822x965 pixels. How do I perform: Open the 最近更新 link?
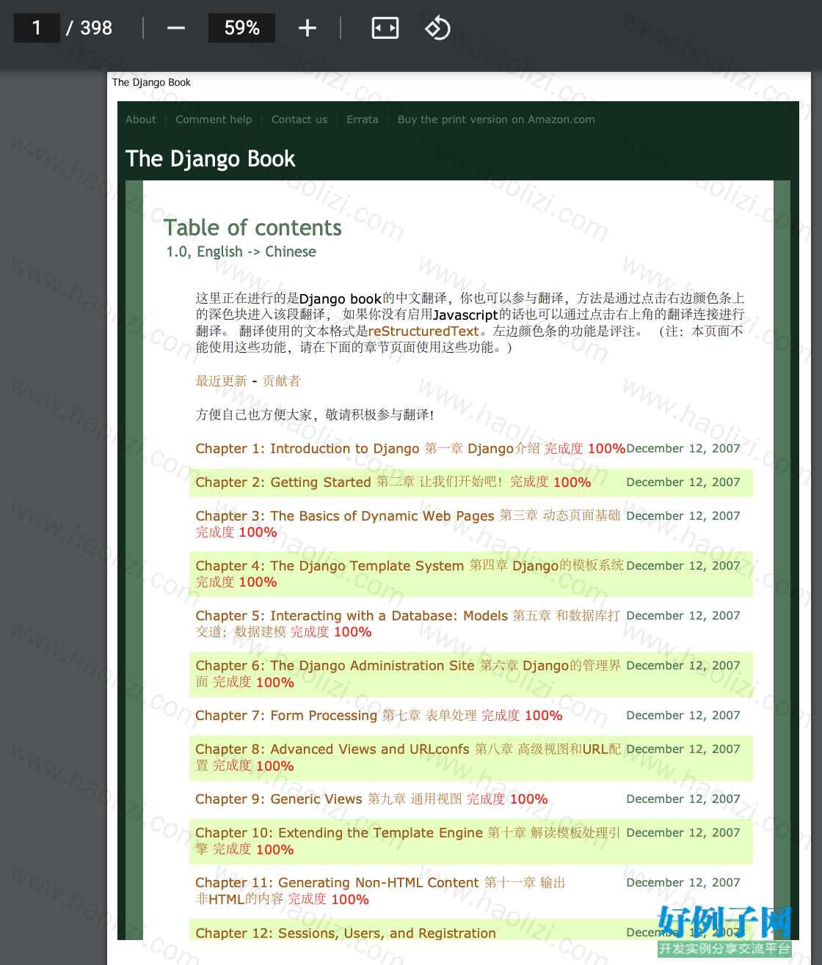click(x=222, y=381)
